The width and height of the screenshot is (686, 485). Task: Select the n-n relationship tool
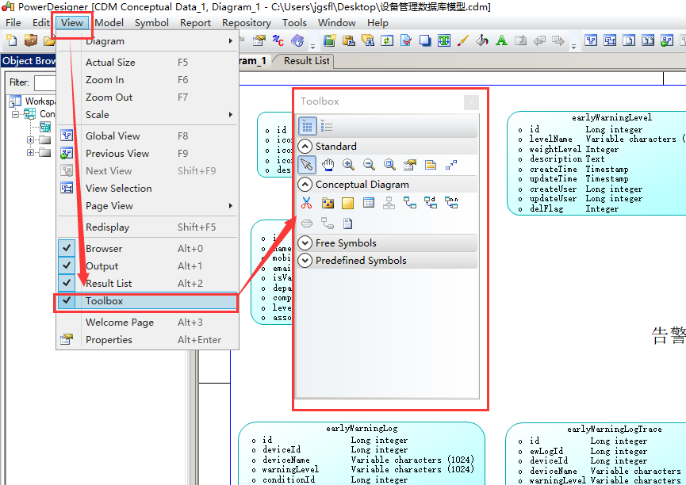(x=451, y=203)
